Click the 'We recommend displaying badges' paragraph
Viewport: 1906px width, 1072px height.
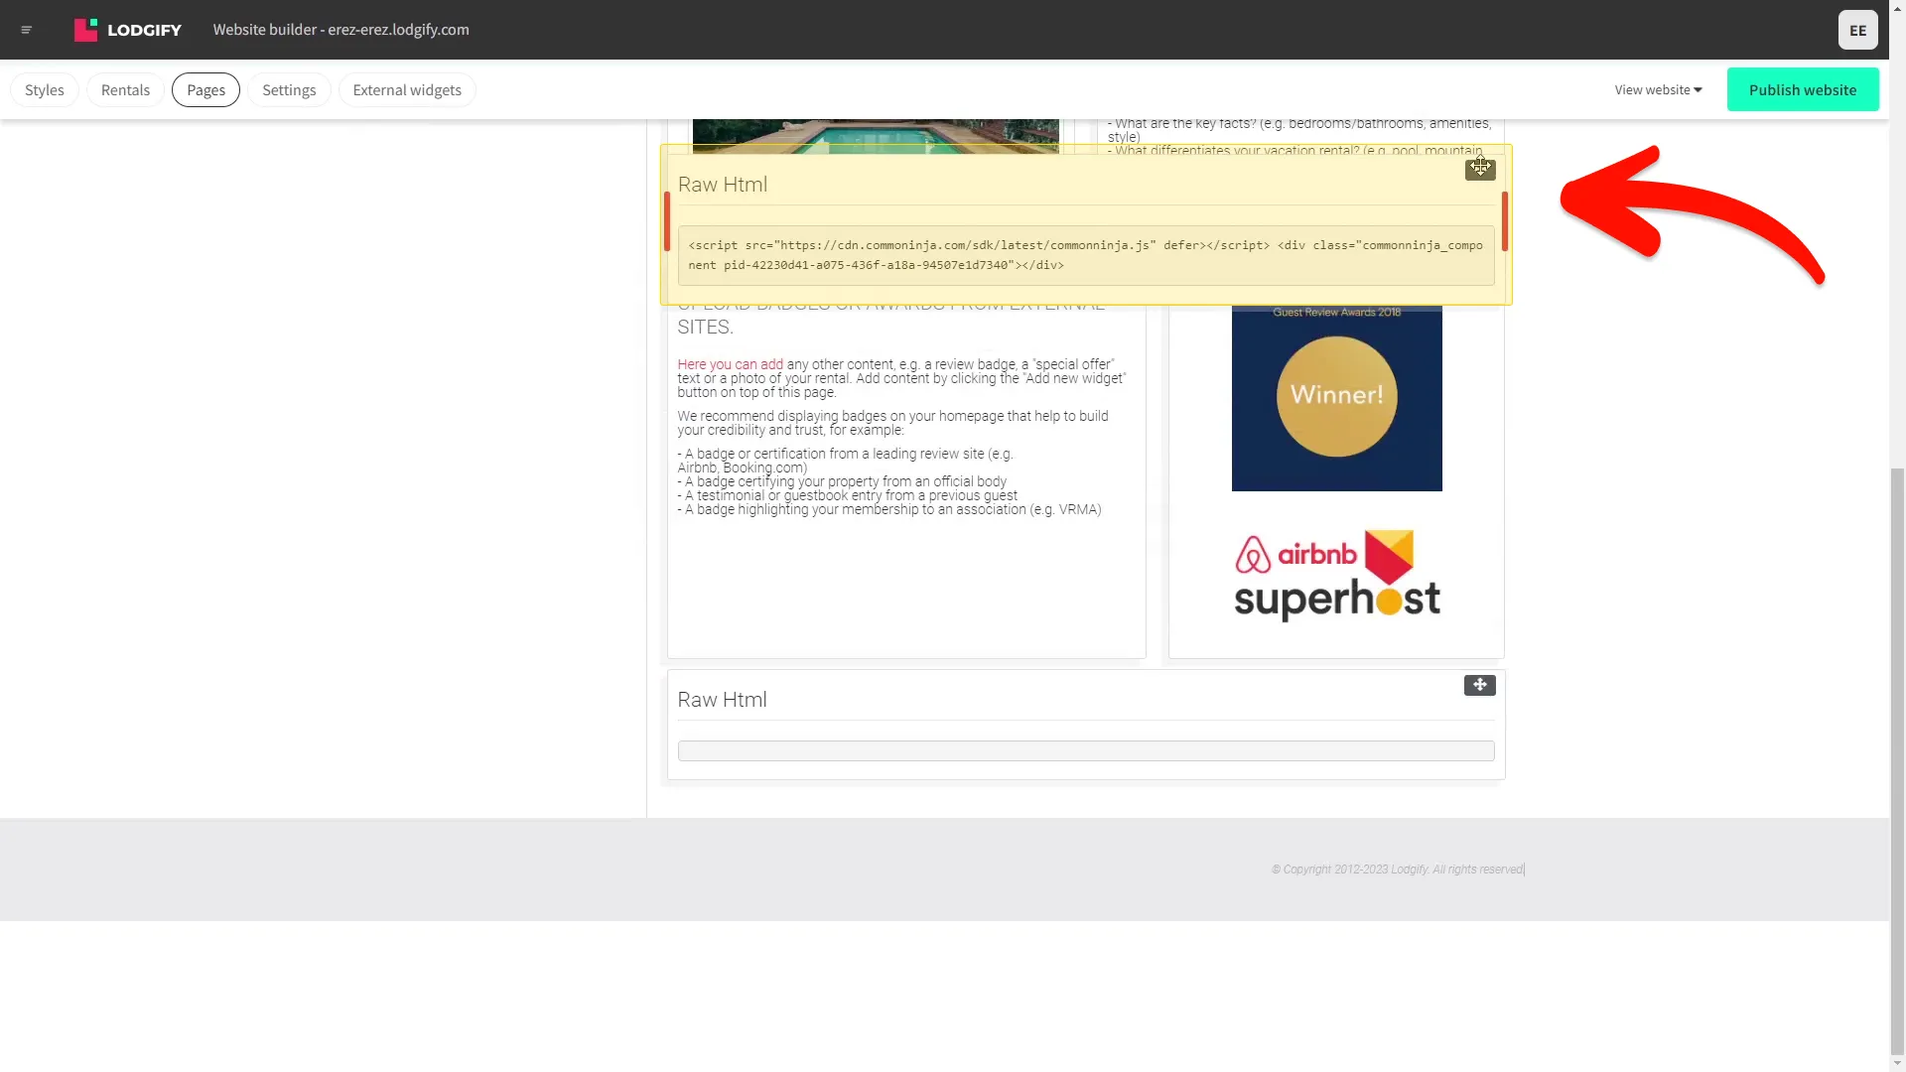point(892,423)
